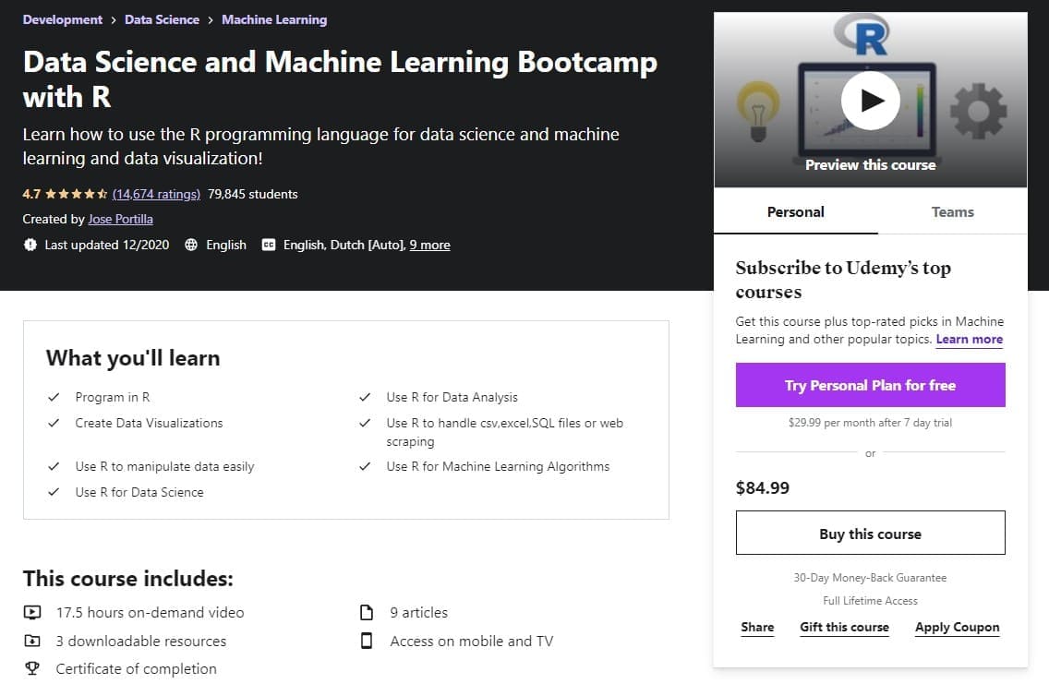Click the closed captions icon
Image resolution: width=1049 pixels, height=696 pixels.
tap(269, 245)
